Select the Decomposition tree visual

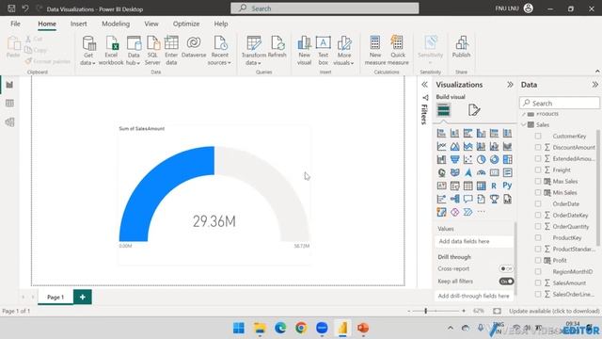[x=454, y=199]
